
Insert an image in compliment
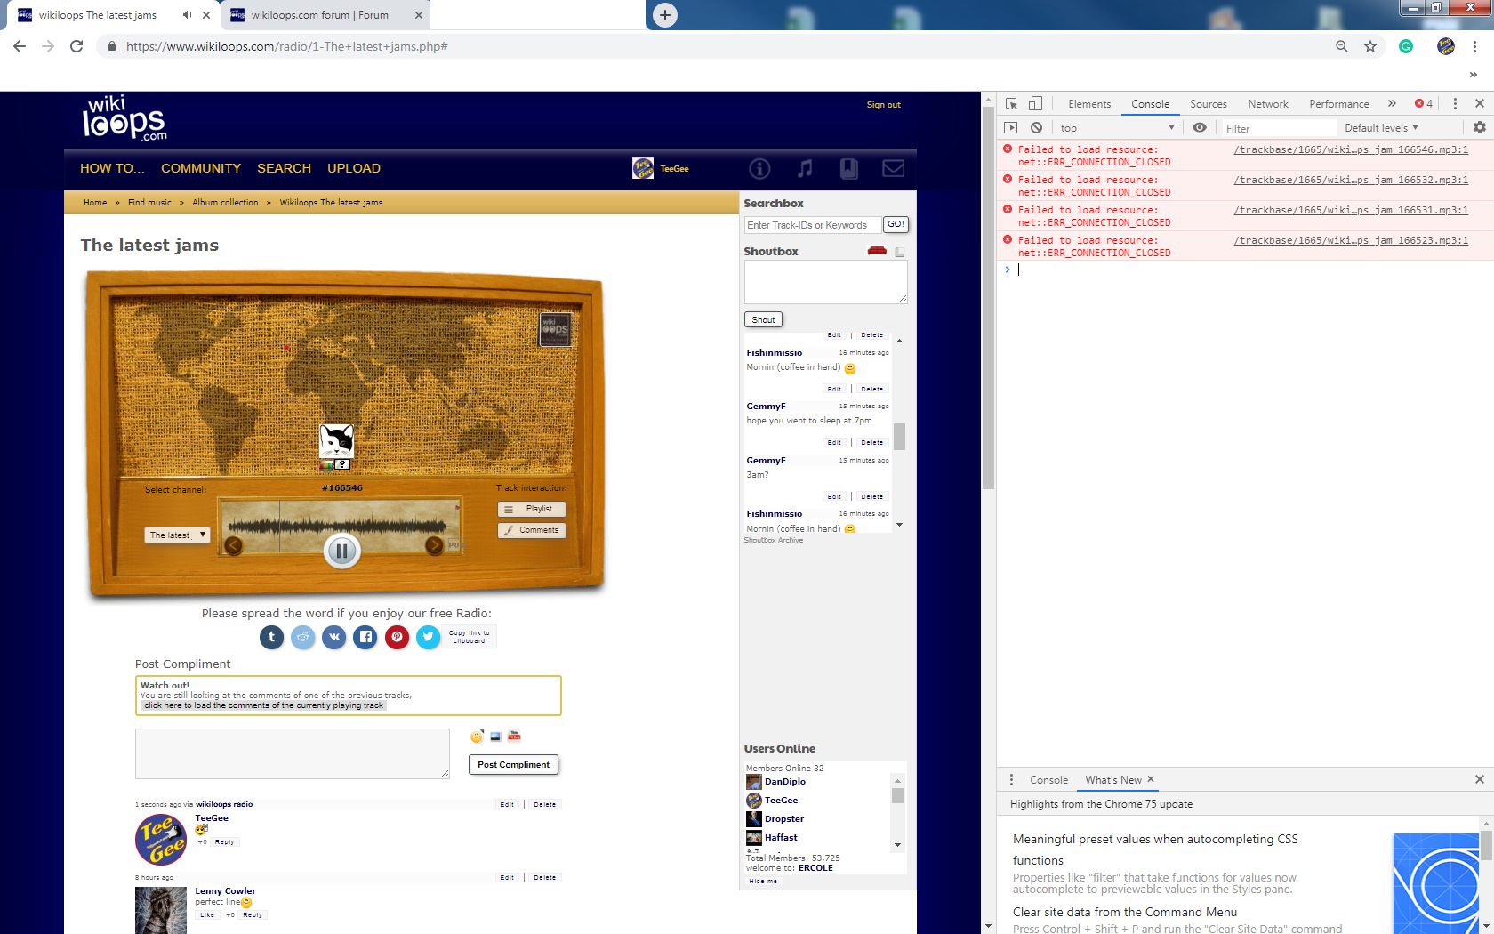click(x=495, y=737)
